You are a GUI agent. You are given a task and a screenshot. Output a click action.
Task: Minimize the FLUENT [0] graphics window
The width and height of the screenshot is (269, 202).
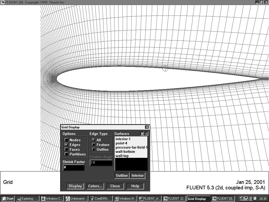pyautogui.click(x=257, y=2)
